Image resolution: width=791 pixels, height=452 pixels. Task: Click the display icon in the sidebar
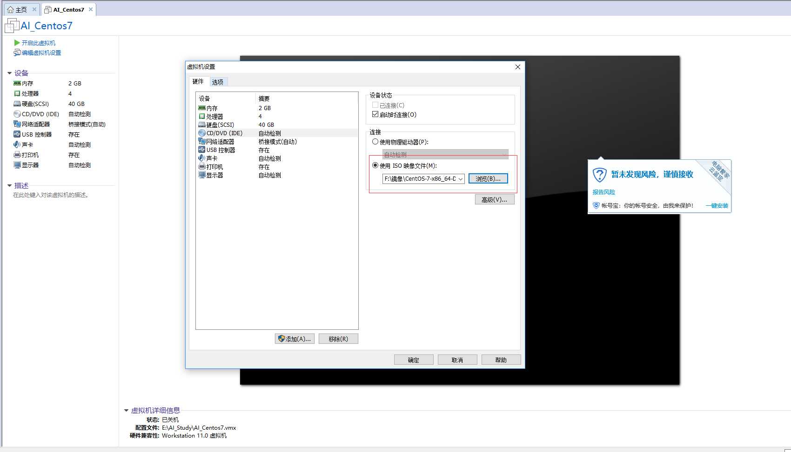pyautogui.click(x=17, y=165)
